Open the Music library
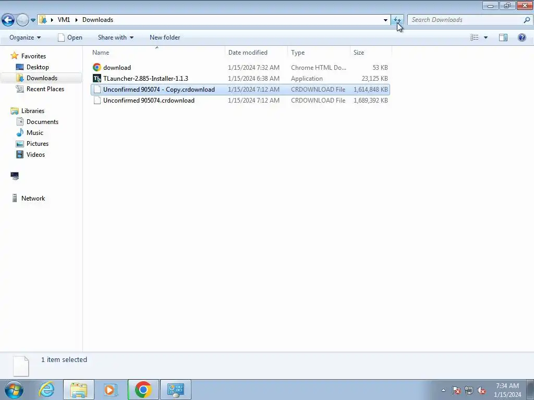Viewport: 534px width, 400px height. (x=35, y=133)
